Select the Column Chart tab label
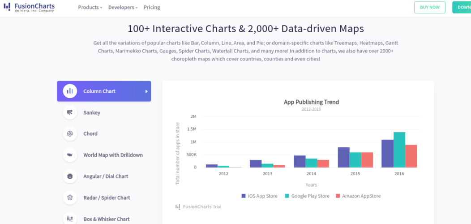 pyautogui.click(x=99, y=91)
